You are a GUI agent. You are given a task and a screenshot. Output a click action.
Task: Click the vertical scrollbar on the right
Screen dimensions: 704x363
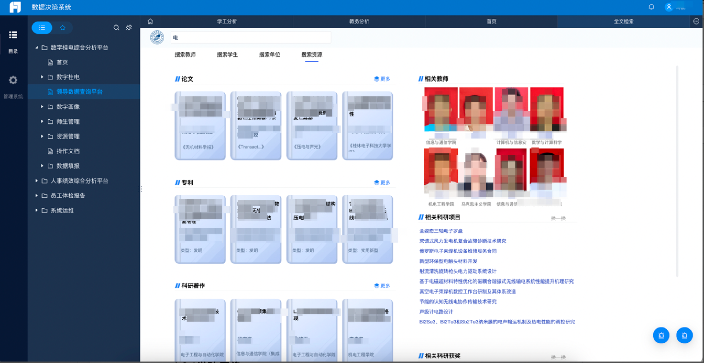[677, 171]
